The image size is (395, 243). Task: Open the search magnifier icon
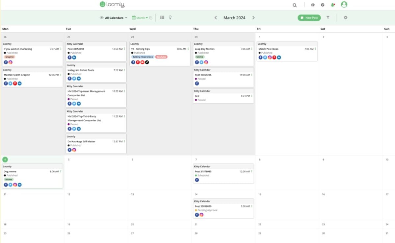294,5
